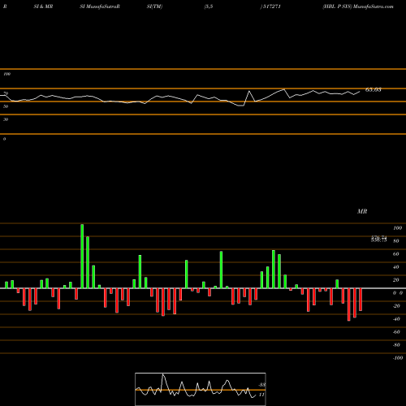406x406 pixels.
Task: Click the RSI 70 axis label
Action: point(6,93)
